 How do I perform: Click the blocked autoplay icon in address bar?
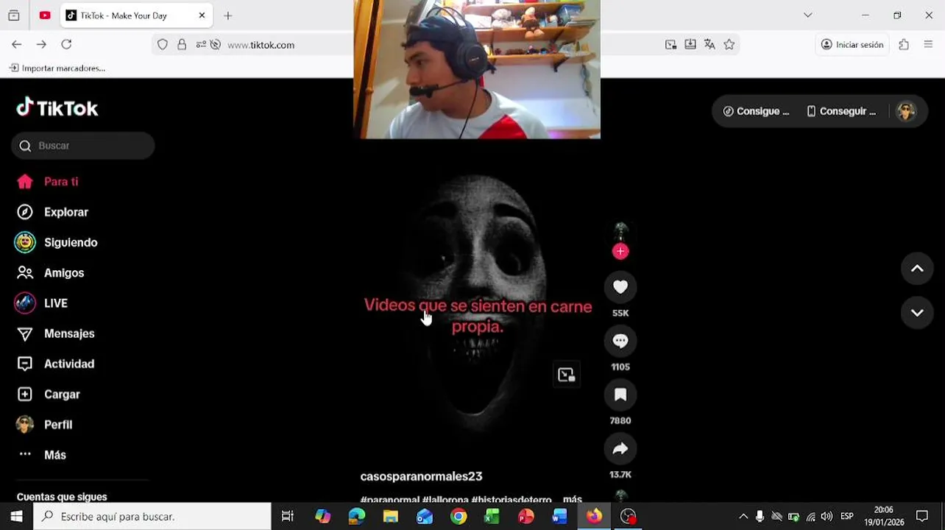(215, 45)
